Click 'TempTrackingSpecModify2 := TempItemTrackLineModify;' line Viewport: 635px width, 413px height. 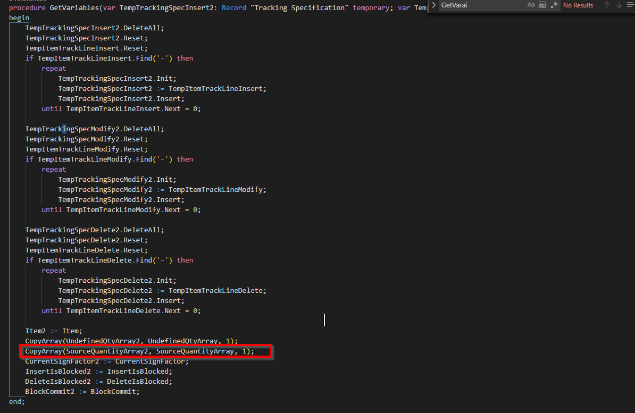162,190
